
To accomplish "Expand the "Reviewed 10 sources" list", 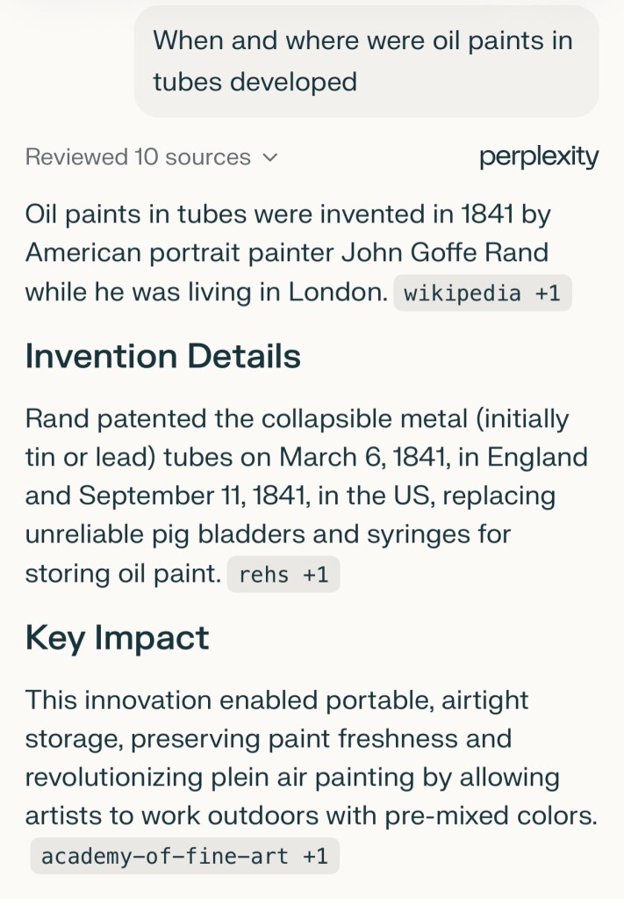I will pos(138,157).
